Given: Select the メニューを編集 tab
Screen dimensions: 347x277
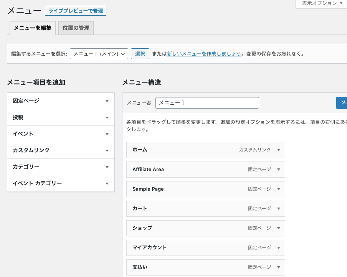Looking at the screenshot, I should [33, 28].
